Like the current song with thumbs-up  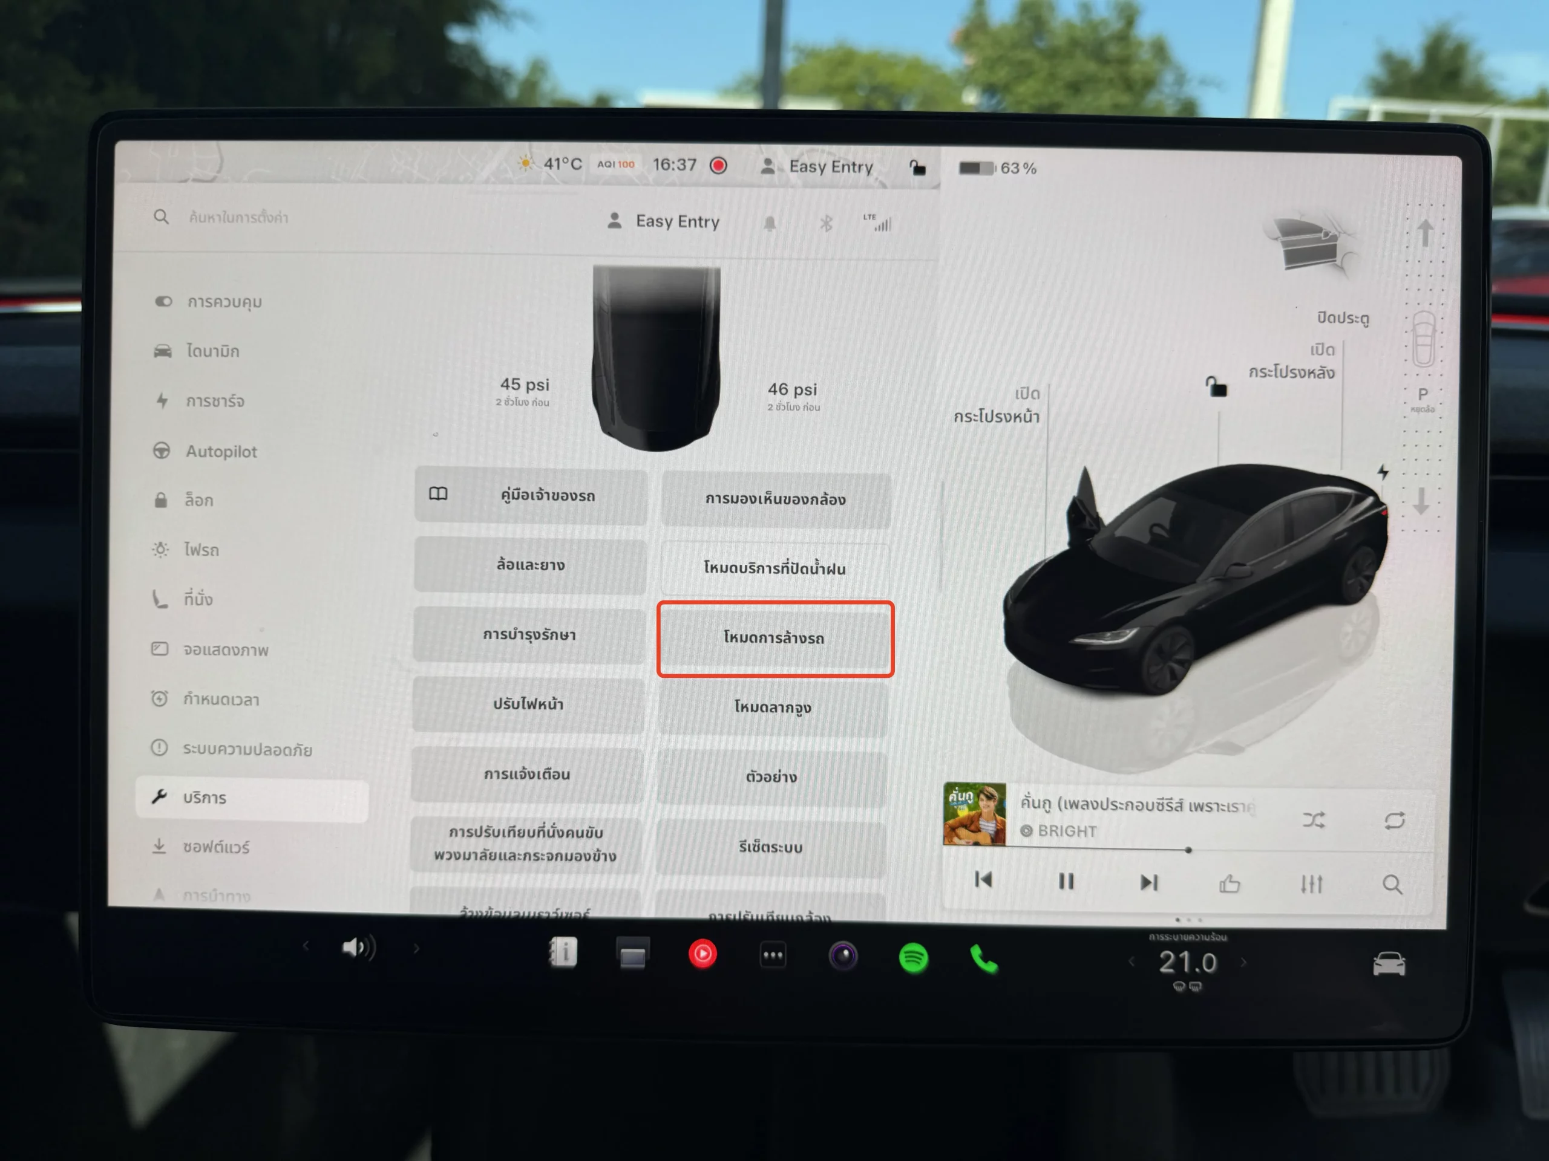click(1229, 884)
